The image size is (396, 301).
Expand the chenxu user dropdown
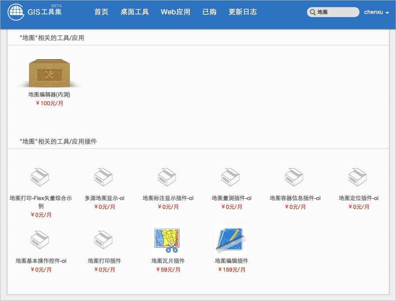click(376, 12)
